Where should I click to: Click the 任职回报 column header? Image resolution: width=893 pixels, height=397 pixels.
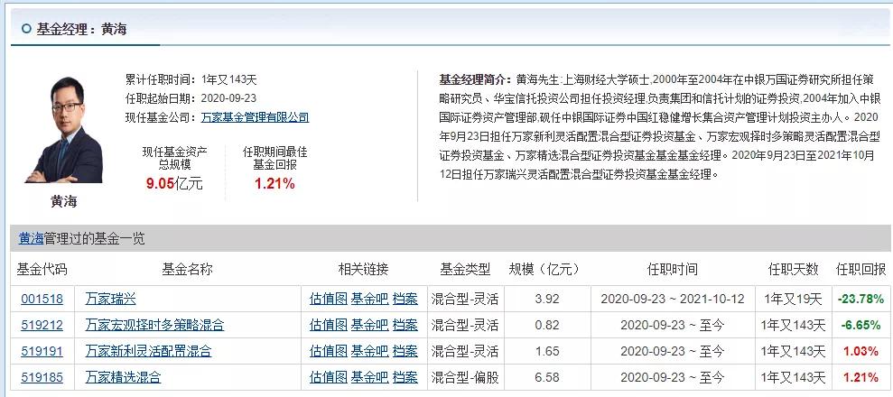[x=860, y=270]
